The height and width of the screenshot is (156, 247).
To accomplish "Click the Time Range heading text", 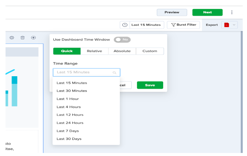I will pyautogui.click(x=65, y=63).
